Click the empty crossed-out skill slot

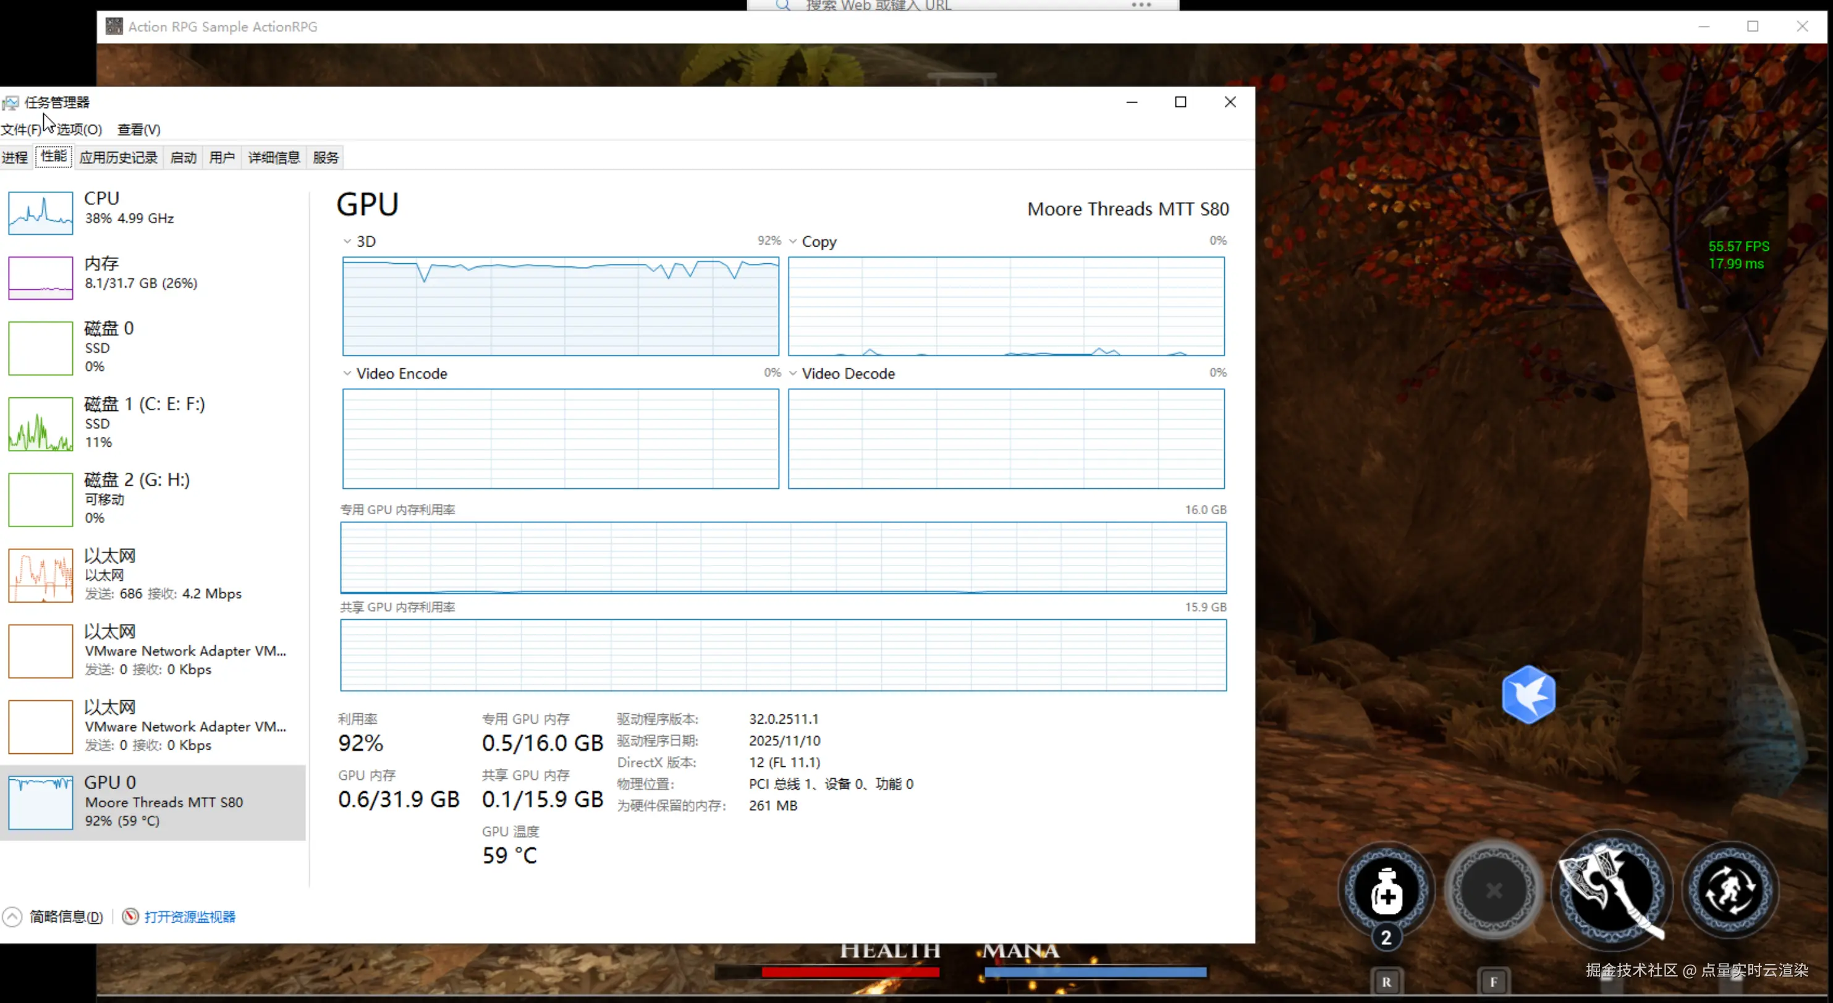click(1494, 890)
